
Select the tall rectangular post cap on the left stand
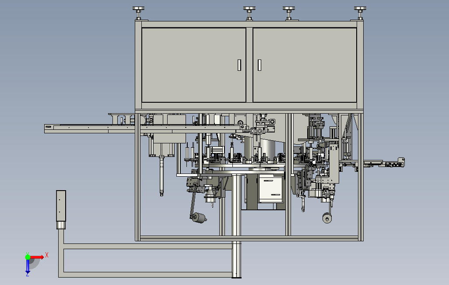point(61,206)
